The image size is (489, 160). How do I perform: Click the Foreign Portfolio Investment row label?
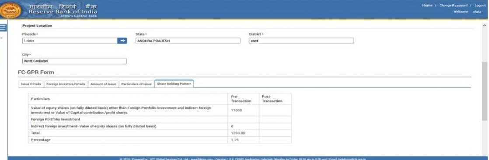tap(56, 119)
